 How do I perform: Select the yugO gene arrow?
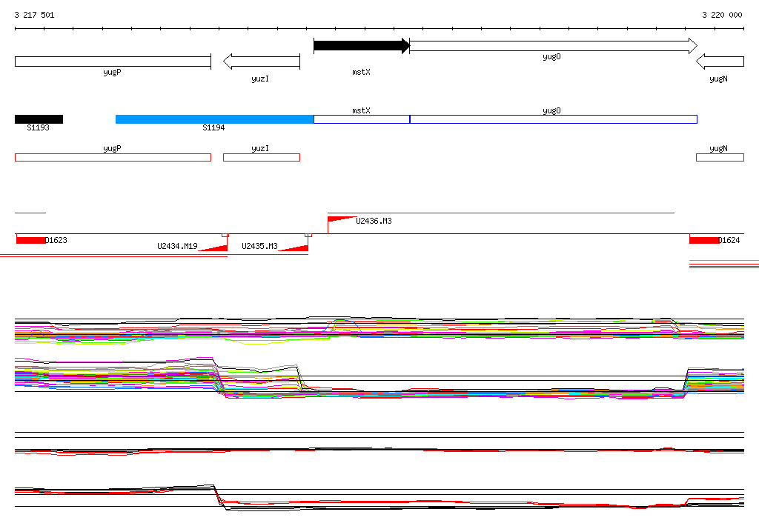click(x=553, y=46)
